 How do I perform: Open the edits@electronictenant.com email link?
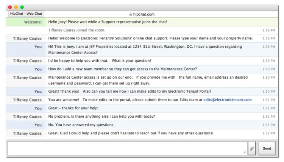pyautogui.click(x=227, y=100)
